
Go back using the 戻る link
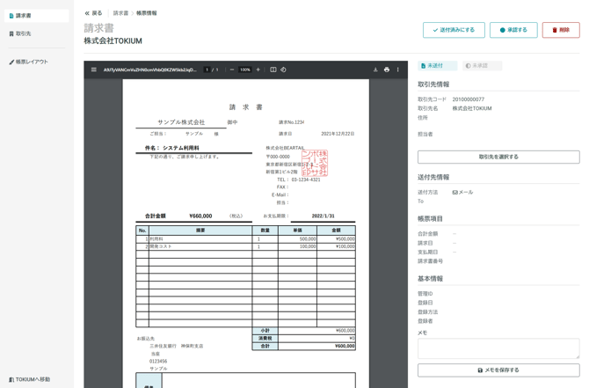click(93, 13)
